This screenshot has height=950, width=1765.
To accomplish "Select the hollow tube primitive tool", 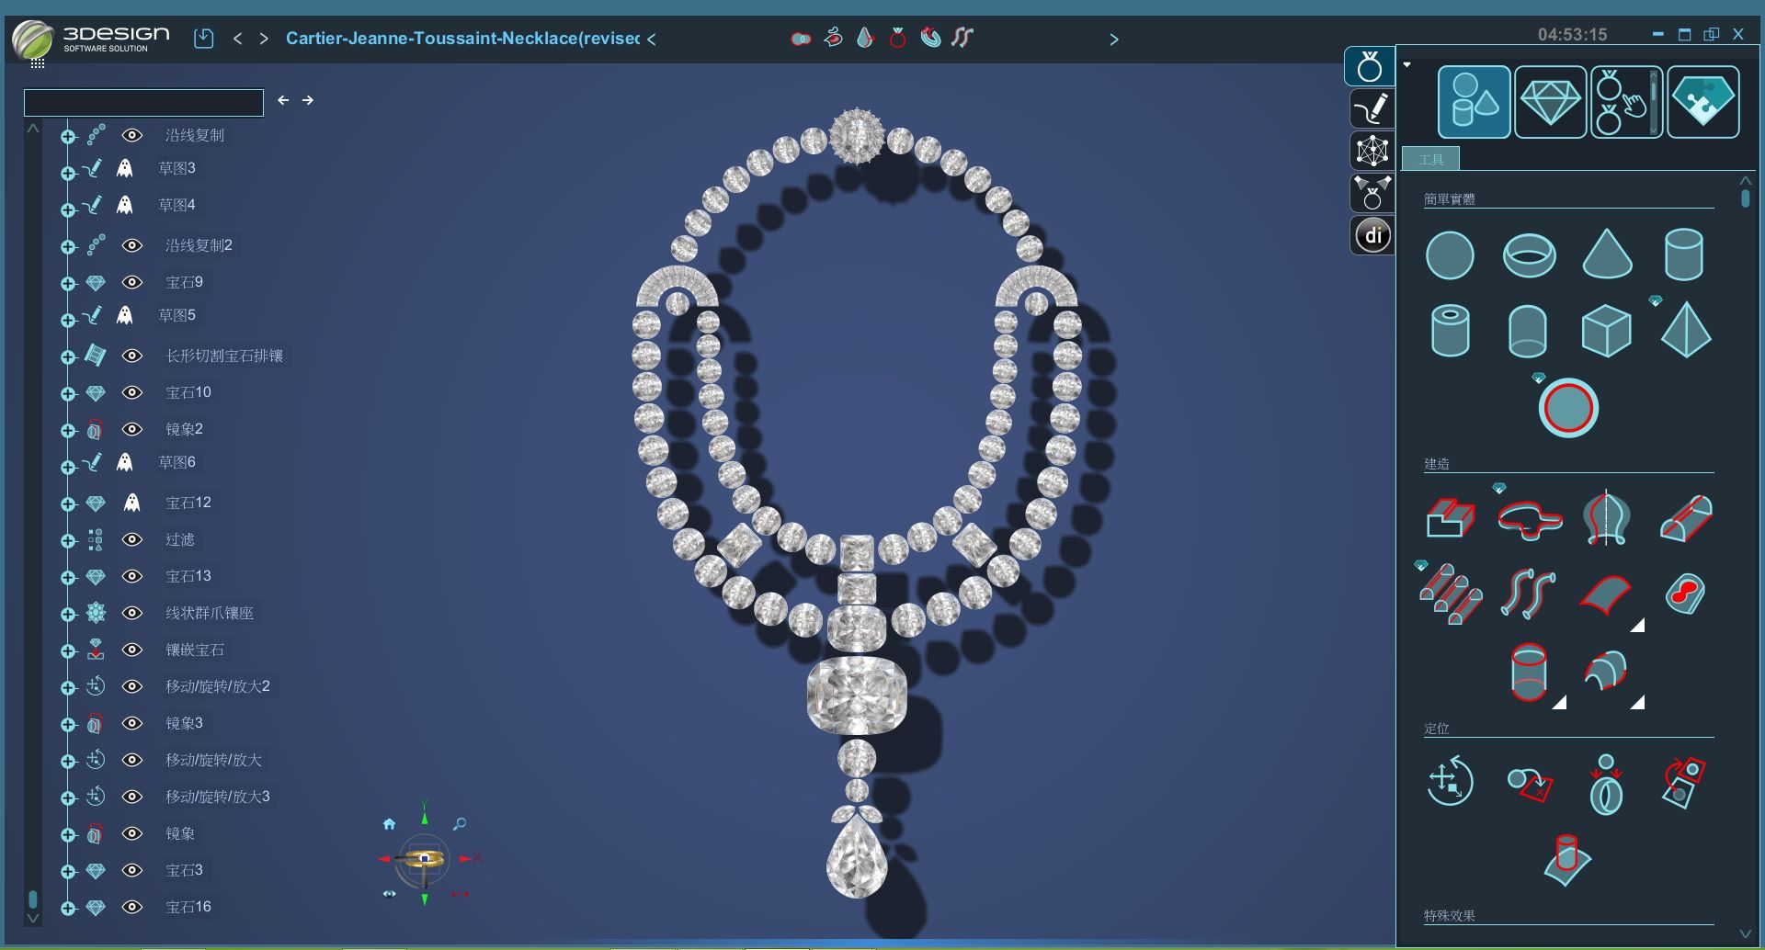I will (x=1451, y=330).
